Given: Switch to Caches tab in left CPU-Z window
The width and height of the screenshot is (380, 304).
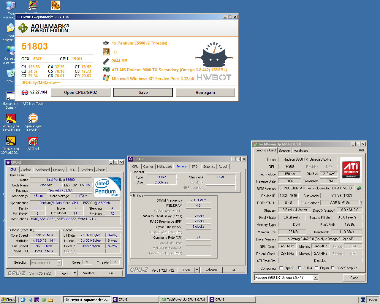Looking at the screenshot, I should [x=26, y=170].
